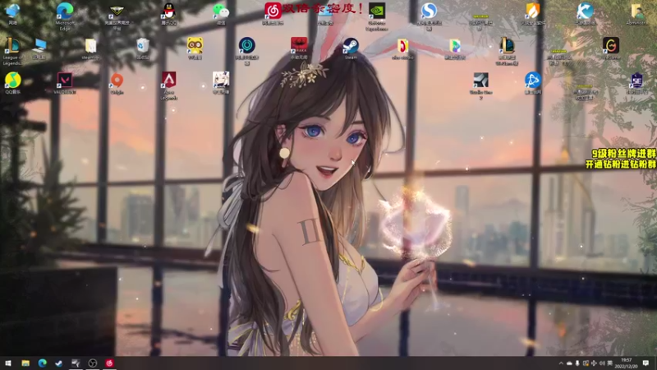Open the taskbar clock showing 19:57
Screen dimensions: 657x370
click(x=627, y=363)
